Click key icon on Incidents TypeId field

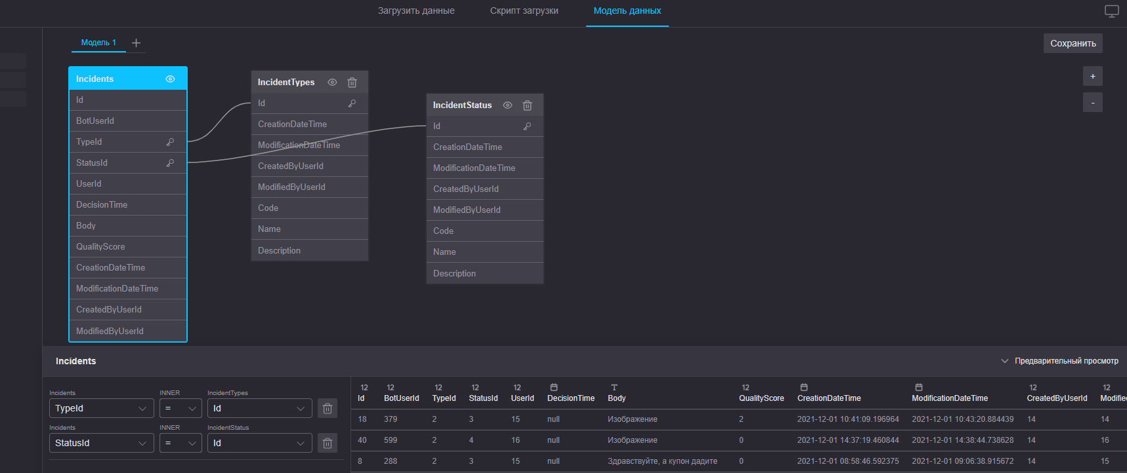click(x=170, y=142)
